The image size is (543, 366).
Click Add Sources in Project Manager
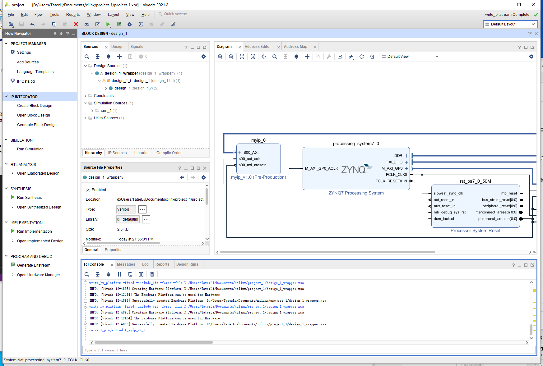pos(28,62)
